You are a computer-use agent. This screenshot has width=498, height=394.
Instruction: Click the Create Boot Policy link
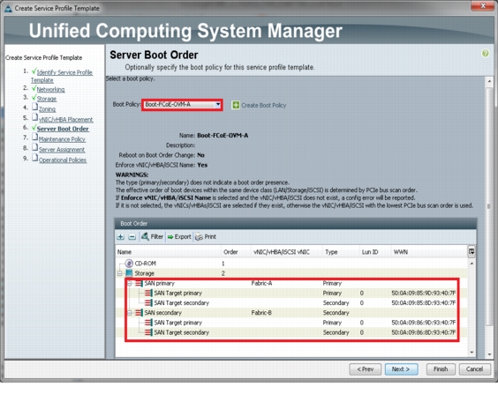point(264,105)
